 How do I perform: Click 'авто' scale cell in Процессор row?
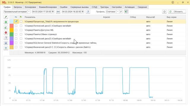click(148, 21)
